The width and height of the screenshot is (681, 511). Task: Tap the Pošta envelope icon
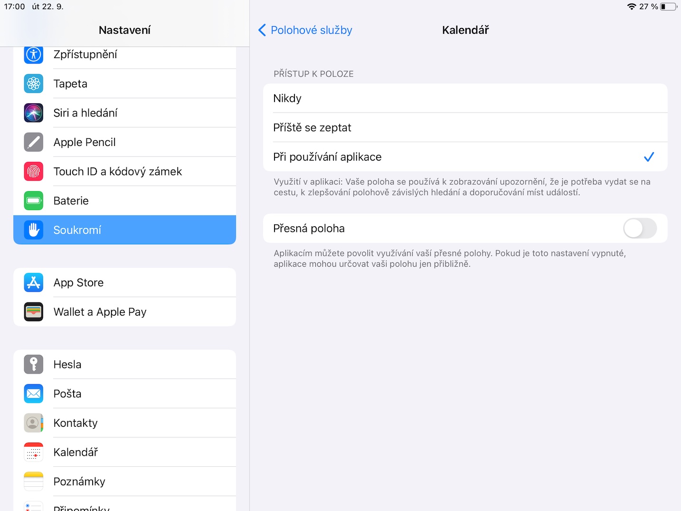point(34,394)
